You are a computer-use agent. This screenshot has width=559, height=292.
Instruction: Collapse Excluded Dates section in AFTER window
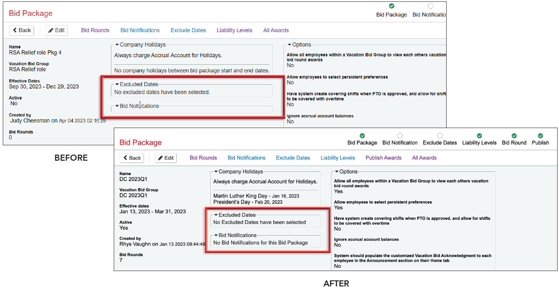point(216,215)
